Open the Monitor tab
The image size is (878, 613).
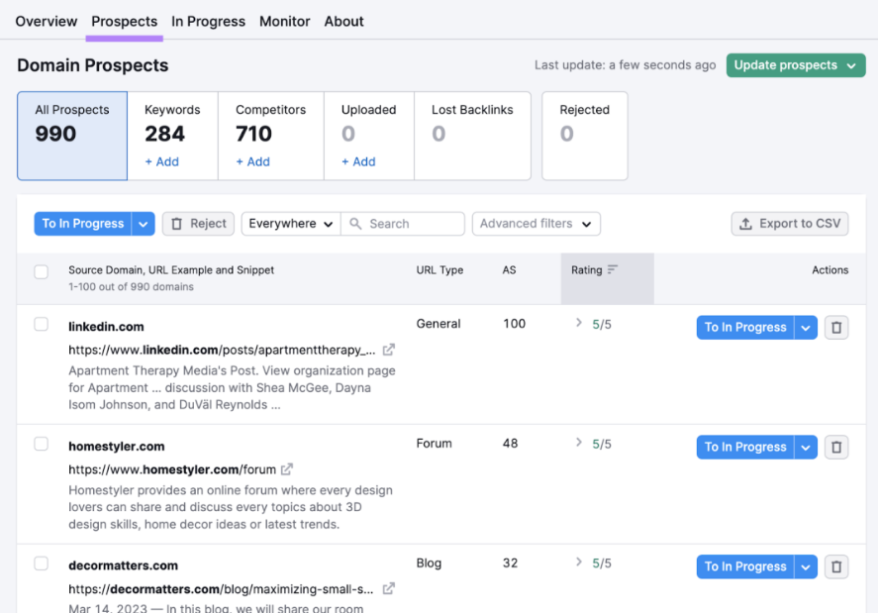284,22
